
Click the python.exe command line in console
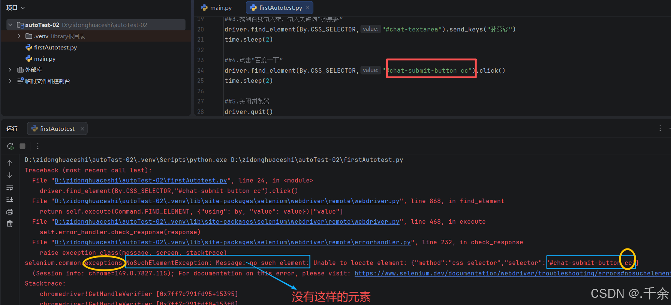coord(214,160)
